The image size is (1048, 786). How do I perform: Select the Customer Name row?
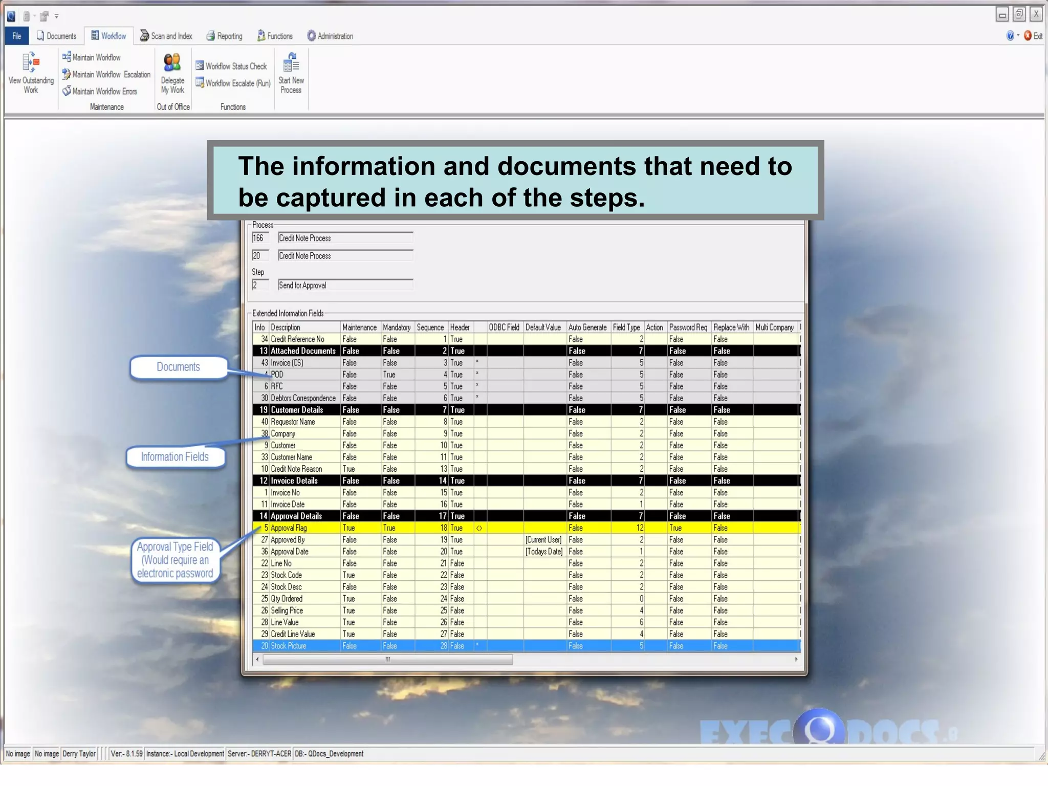(x=526, y=456)
